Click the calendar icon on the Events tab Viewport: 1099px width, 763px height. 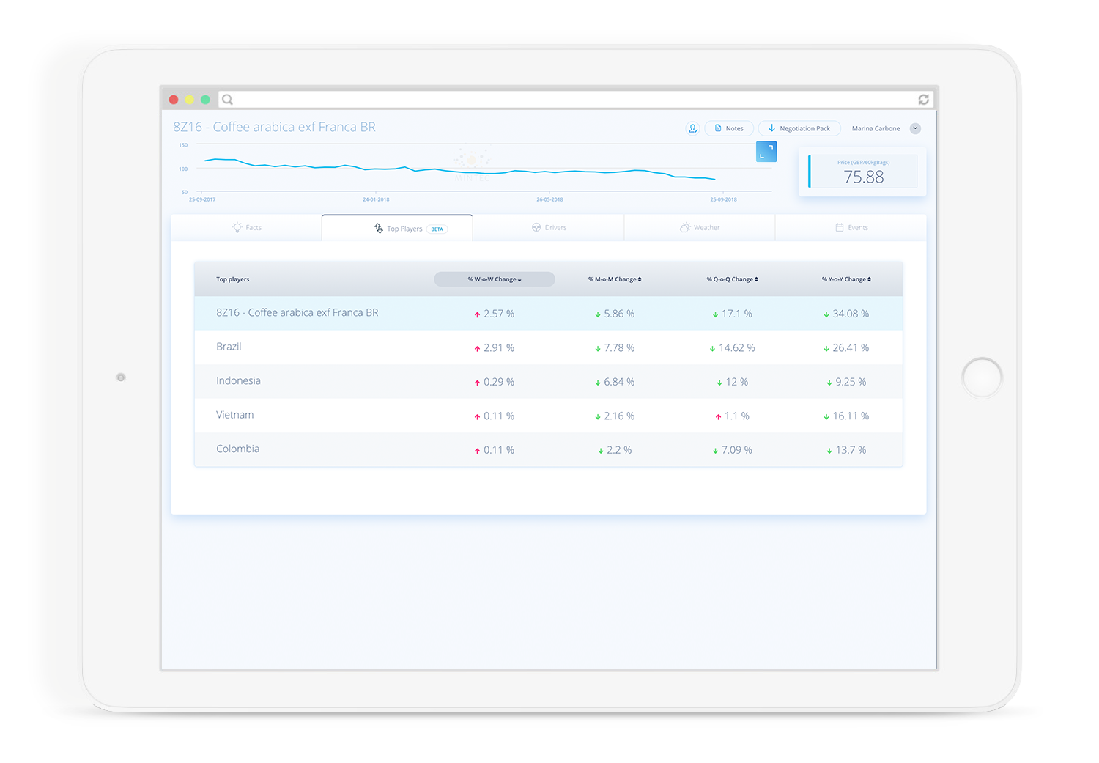(x=838, y=227)
